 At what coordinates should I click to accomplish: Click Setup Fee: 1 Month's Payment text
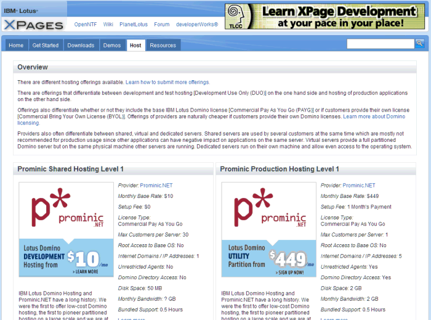[x=356, y=207]
